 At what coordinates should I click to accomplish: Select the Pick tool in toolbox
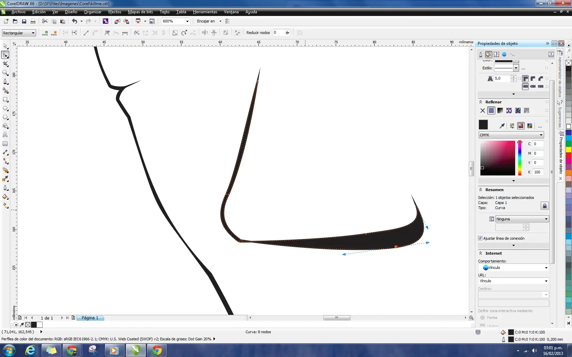click(x=5, y=46)
